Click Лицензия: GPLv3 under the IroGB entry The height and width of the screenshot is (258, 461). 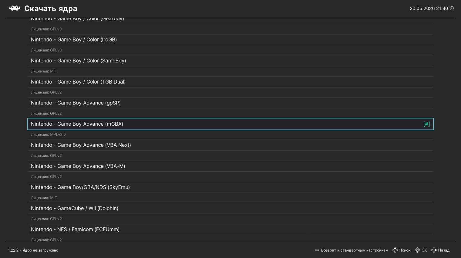tap(46, 50)
